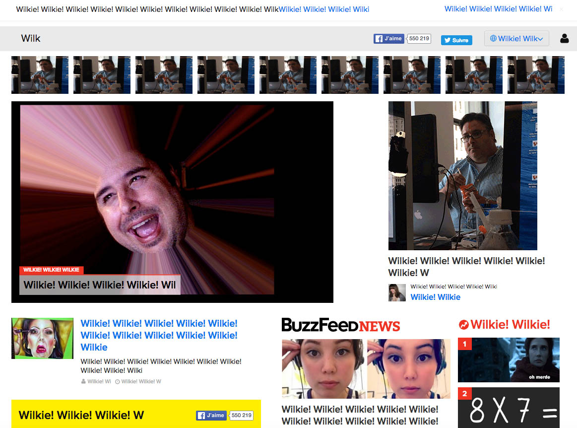Open trending item number 1 thumbnail
Image resolution: width=577 pixels, height=428 pixels.
(509, 360)
